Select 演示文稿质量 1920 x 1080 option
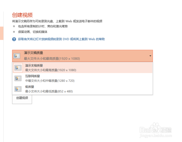This screenshot has width=182, height=142. (82, 68)
